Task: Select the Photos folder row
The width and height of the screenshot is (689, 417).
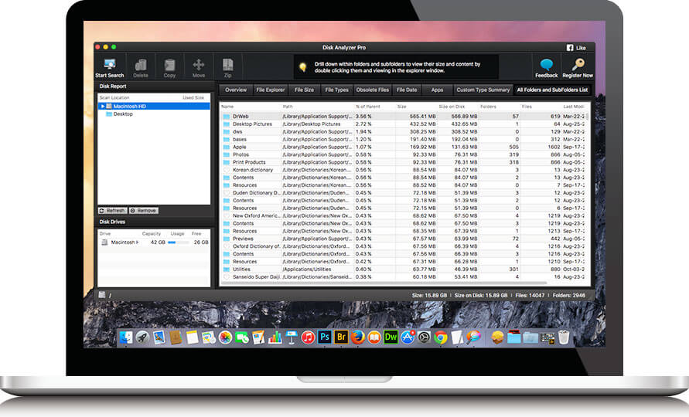Action: pyautogui.click(x=403, y=154)
